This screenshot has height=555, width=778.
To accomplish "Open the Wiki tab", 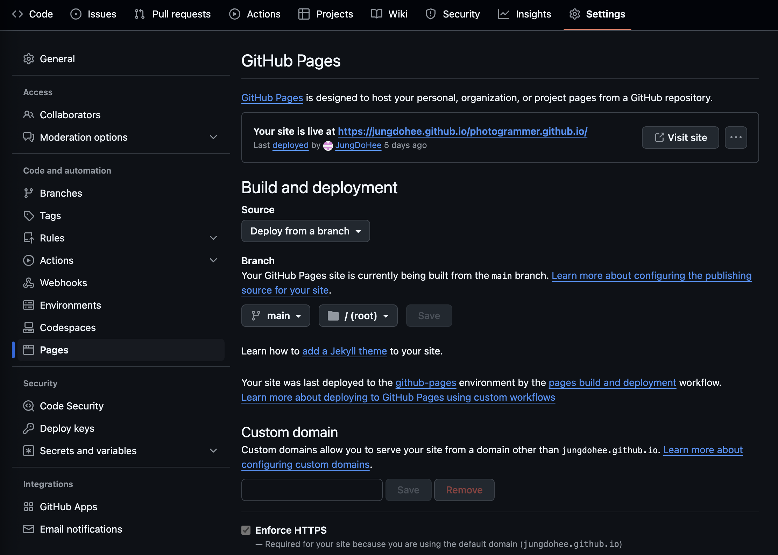I will [389, 14].
